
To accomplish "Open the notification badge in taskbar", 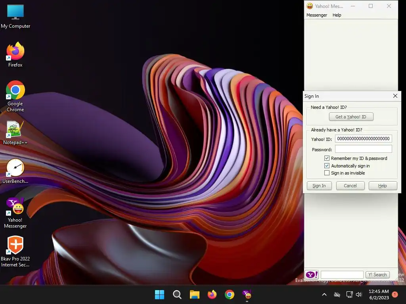I will [x=395, y=294].
